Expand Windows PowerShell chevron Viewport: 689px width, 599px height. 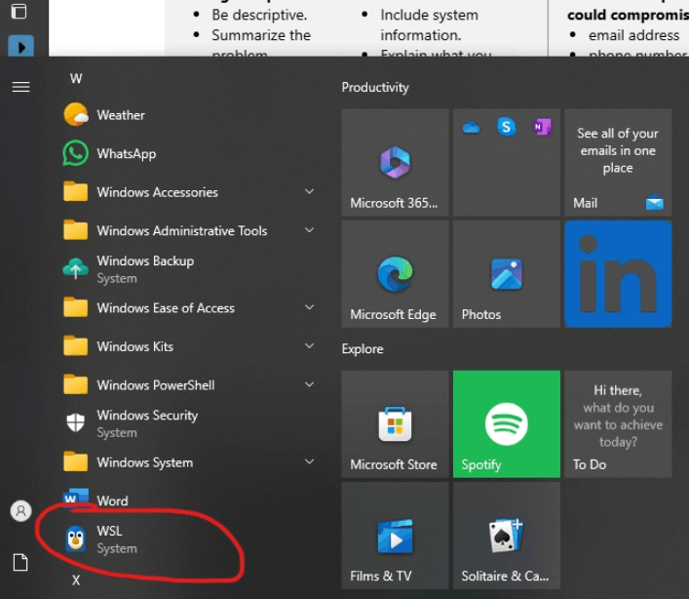coord(309,384)
